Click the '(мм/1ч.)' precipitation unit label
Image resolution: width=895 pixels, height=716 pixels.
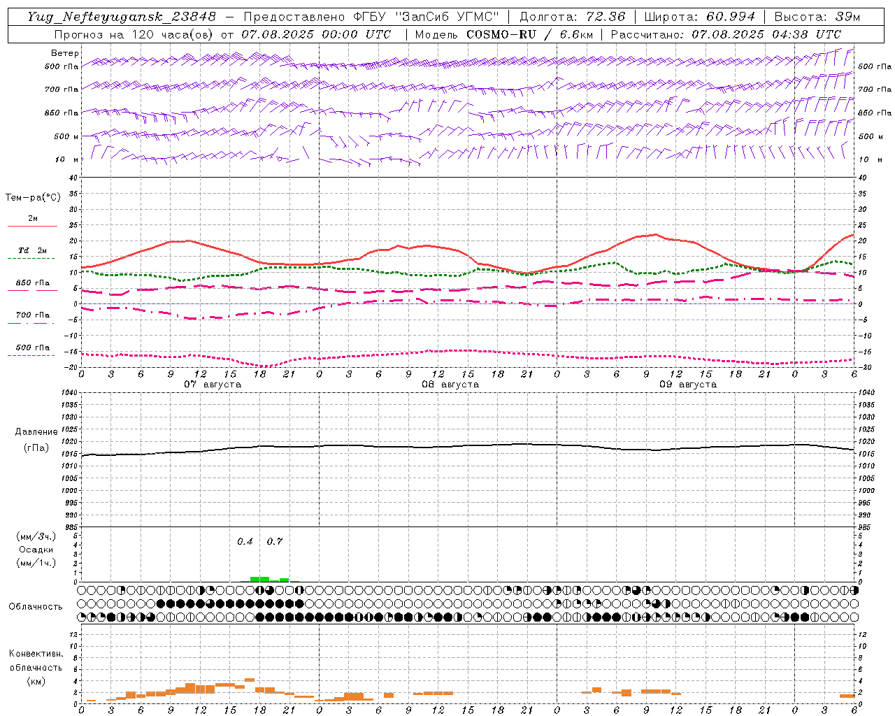pyautogui.click(x=36, y=563)
